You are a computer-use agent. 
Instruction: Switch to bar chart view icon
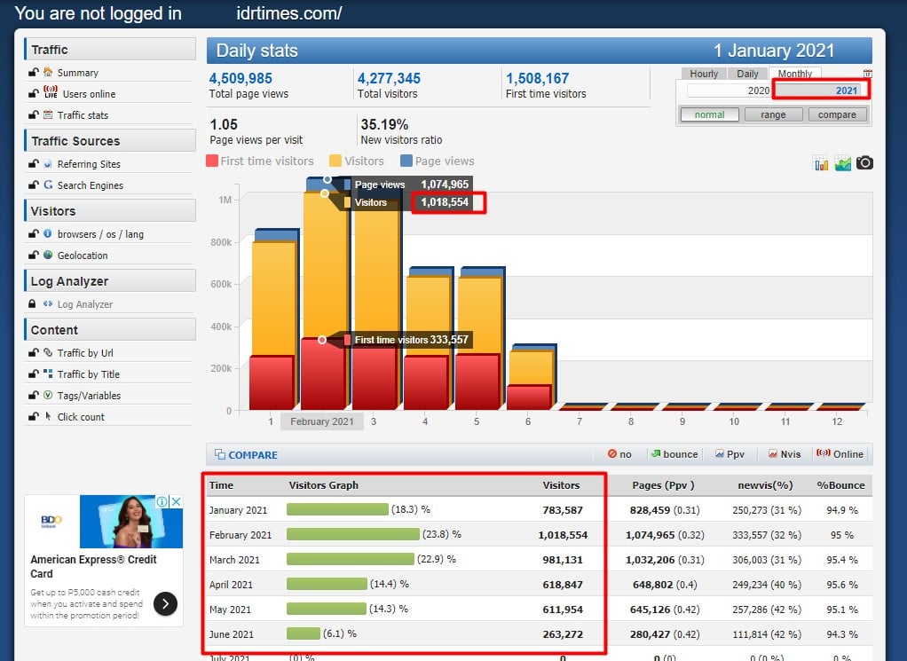821,162
